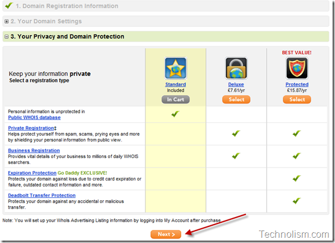
Task: Click the 'Included' text under Standard
Action: (176, 90)
